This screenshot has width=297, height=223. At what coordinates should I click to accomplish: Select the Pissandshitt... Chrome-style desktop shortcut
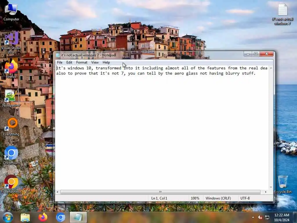click(x=11, y=184)
